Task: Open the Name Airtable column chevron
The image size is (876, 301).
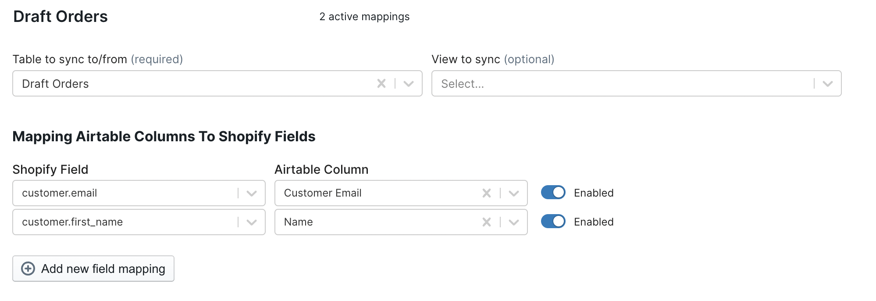Action: [x=514, y=222]
